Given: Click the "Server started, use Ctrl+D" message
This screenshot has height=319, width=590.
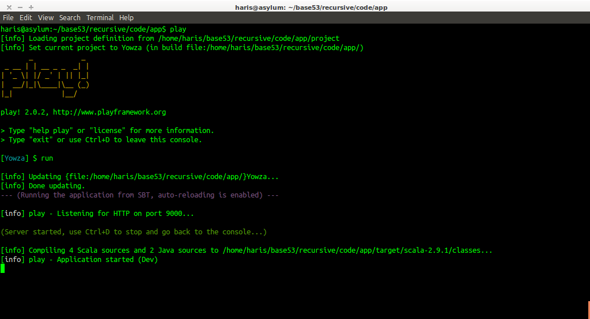Looking at the screenshot, I should [134, 232].
